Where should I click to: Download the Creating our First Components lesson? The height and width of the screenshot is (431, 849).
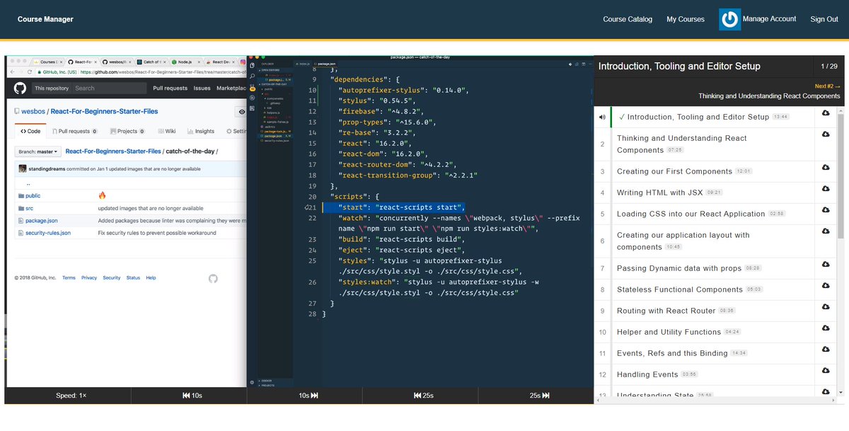[x=826, y=168]
